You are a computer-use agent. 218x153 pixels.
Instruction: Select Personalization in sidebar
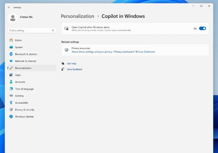click(x=32, y=68)
